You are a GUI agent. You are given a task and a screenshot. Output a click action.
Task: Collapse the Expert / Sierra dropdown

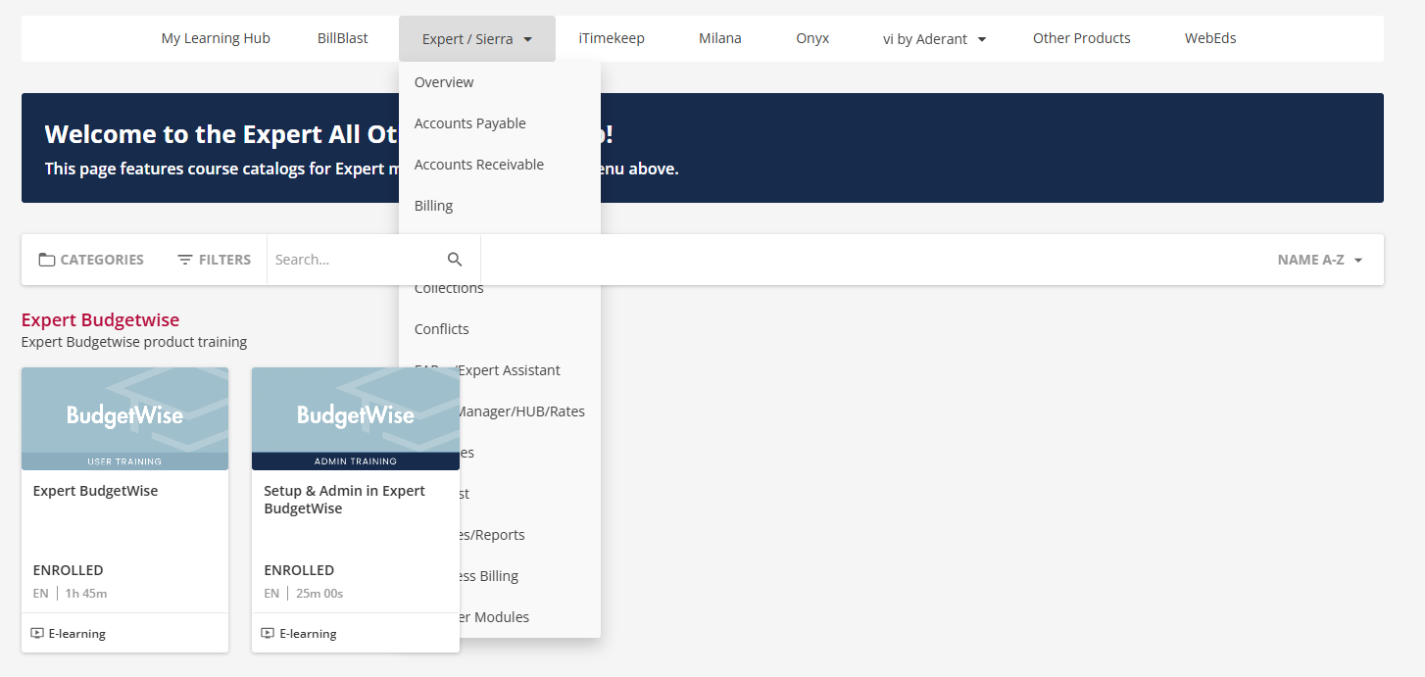(x=477, y=39)
